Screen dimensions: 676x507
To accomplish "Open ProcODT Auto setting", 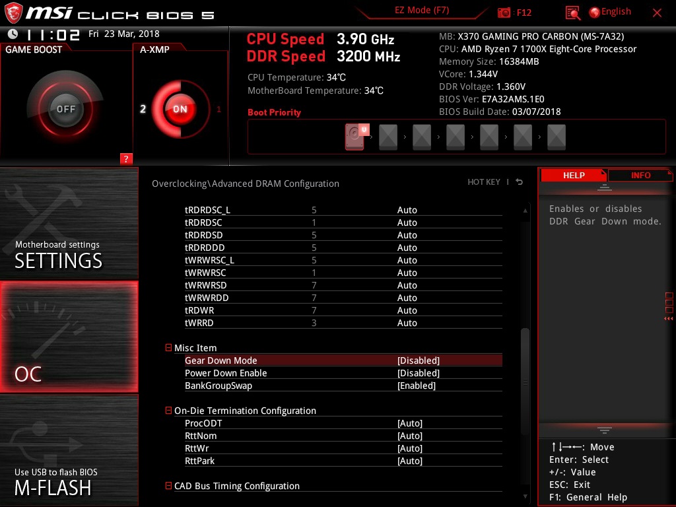I will 409,423.
